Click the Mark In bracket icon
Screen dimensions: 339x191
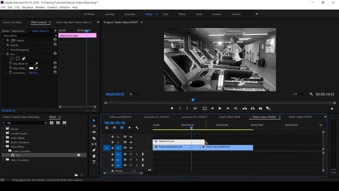[180, 108]
